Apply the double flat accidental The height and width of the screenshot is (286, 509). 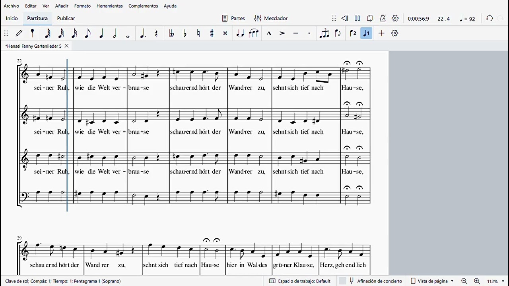point(171,33)
